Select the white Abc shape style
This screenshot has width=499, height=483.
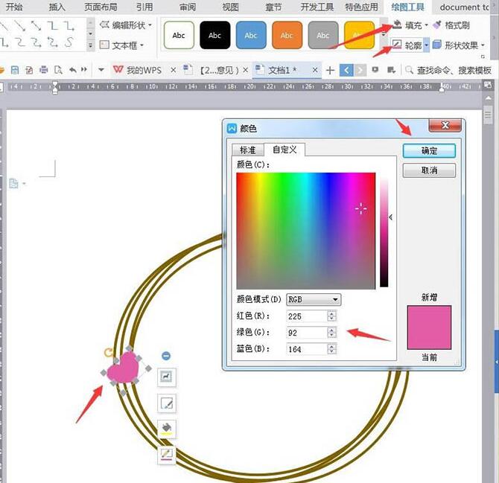[179, 35]
